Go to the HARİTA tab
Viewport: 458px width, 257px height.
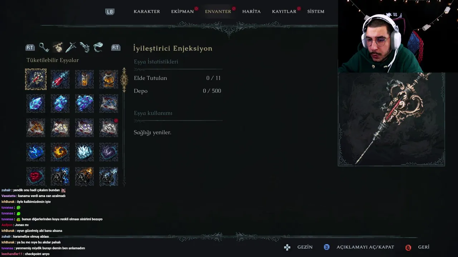252,11
